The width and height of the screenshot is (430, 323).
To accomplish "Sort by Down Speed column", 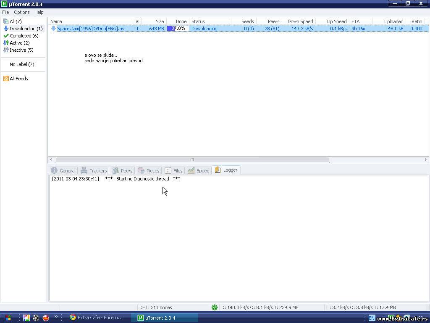I will 299,21.
